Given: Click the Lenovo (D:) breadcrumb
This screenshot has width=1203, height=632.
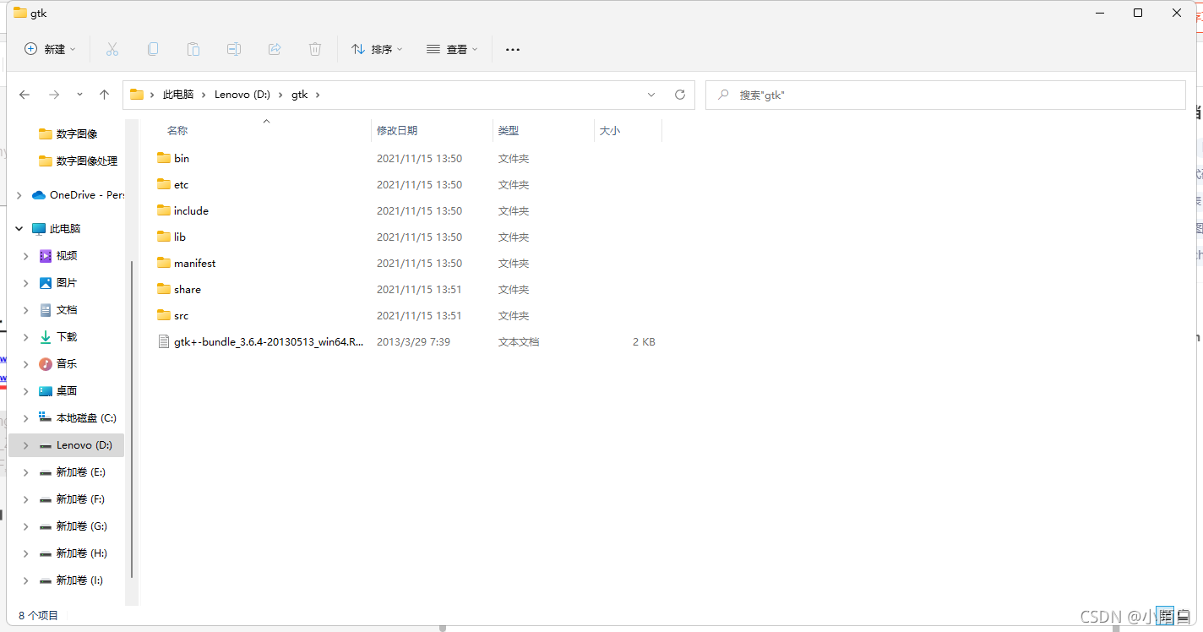Looking at the screenshot, I should 242,95.
